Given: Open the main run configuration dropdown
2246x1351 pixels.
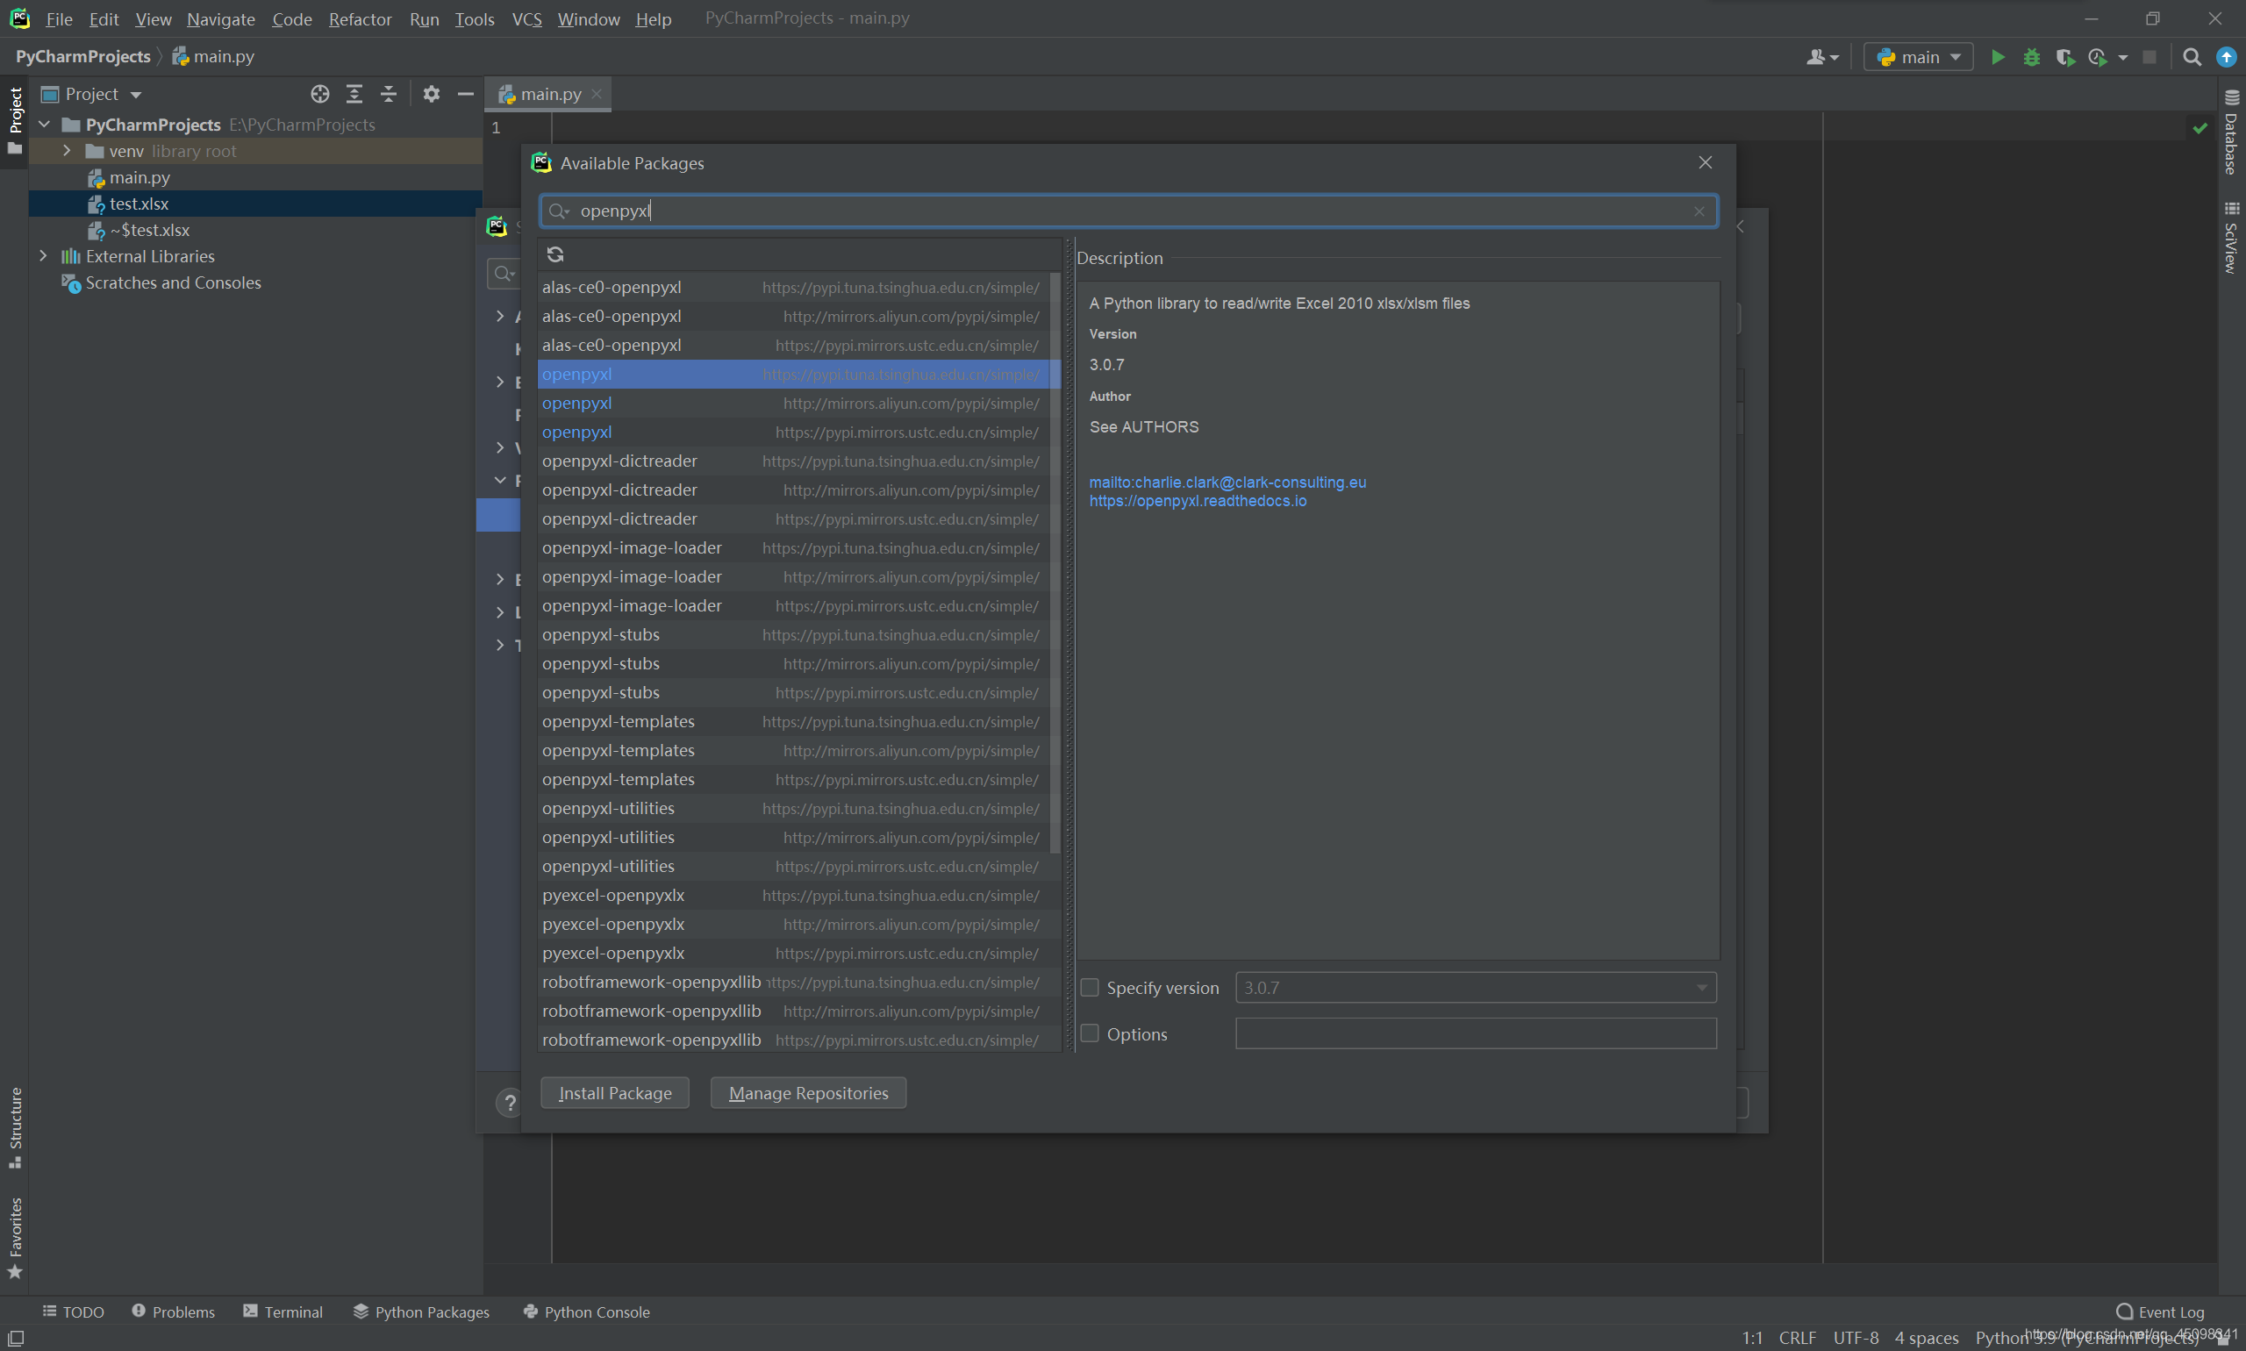Looking at the screenshot, I should point(1918,57).
